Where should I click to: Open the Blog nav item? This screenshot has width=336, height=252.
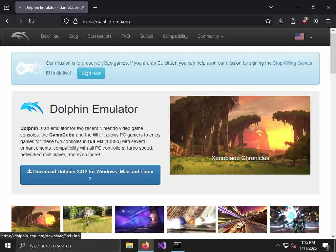click(x=73, y=36)
